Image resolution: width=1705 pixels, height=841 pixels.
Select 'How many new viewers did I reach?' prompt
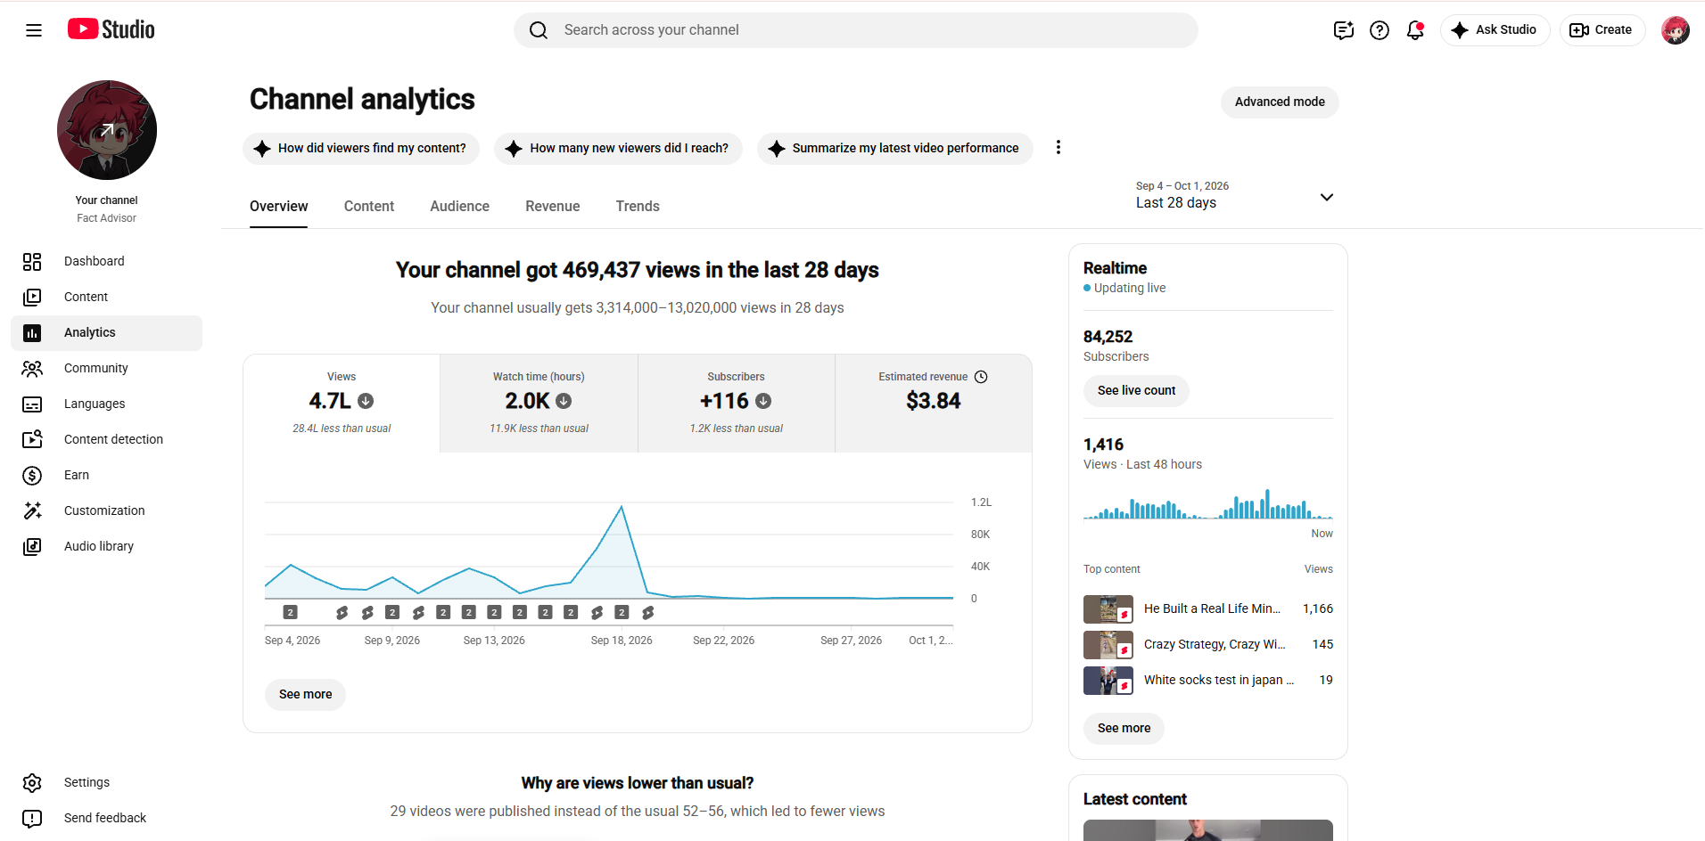pyautogui.click(x=618, y=148)
